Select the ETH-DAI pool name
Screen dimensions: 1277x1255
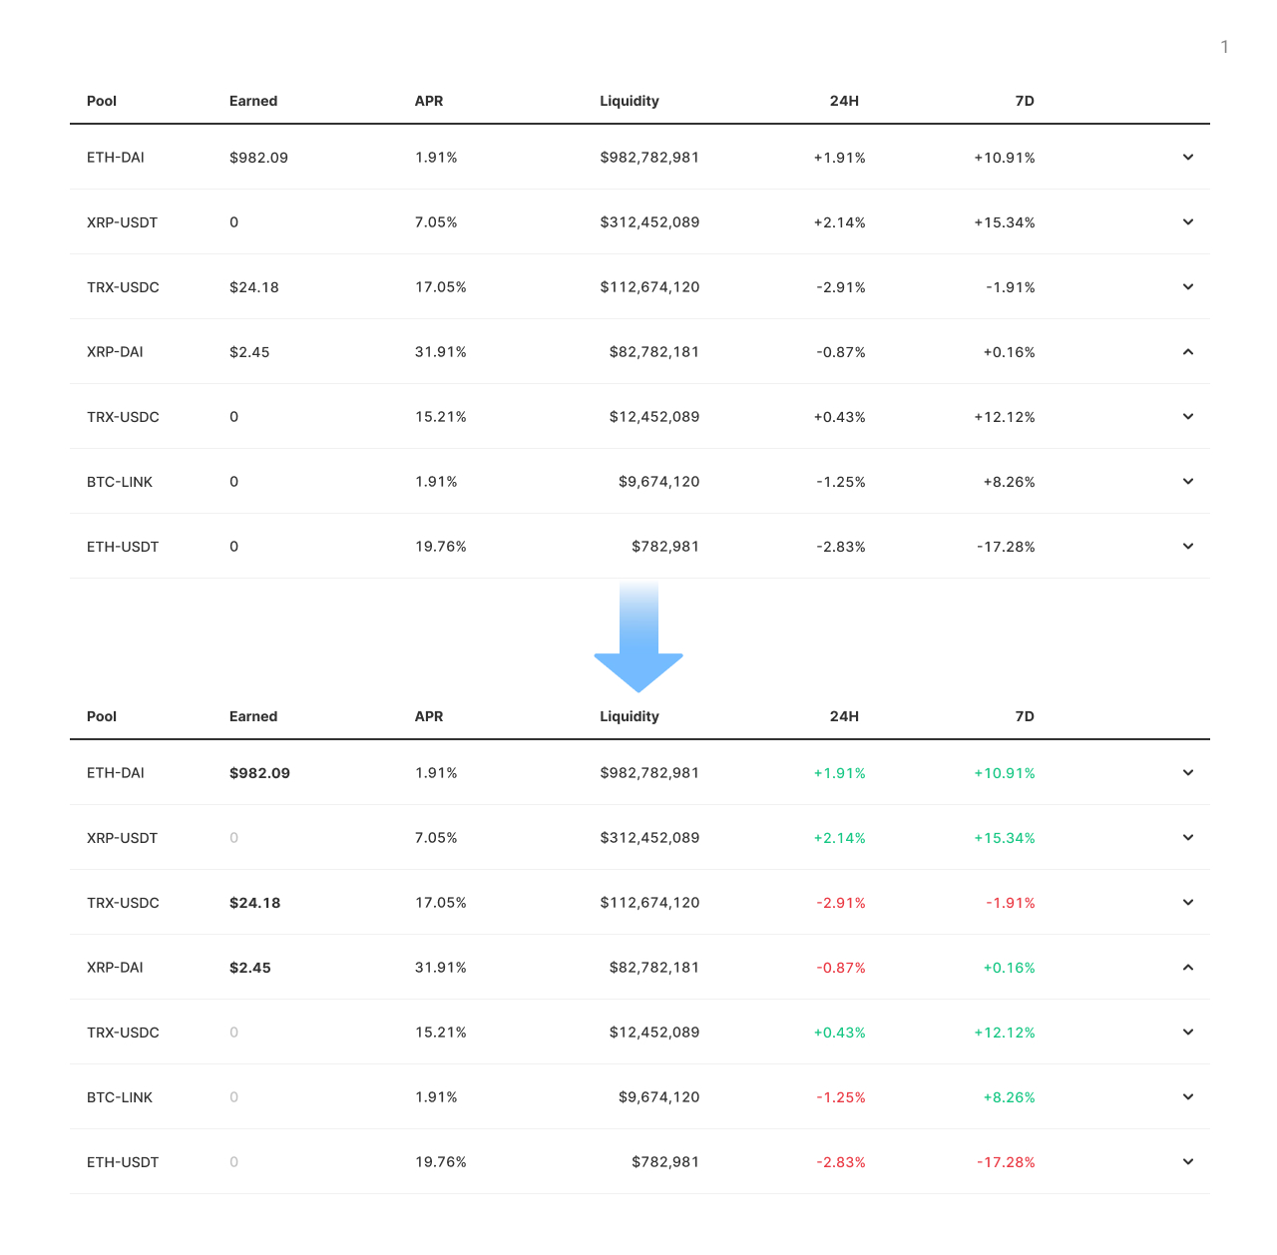pyautogui.click(x=114, y=158)
